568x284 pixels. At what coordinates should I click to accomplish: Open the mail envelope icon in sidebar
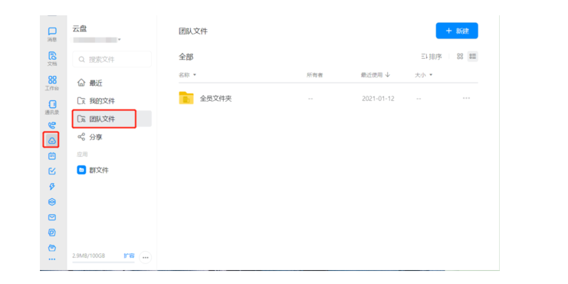tap(52, 217)
